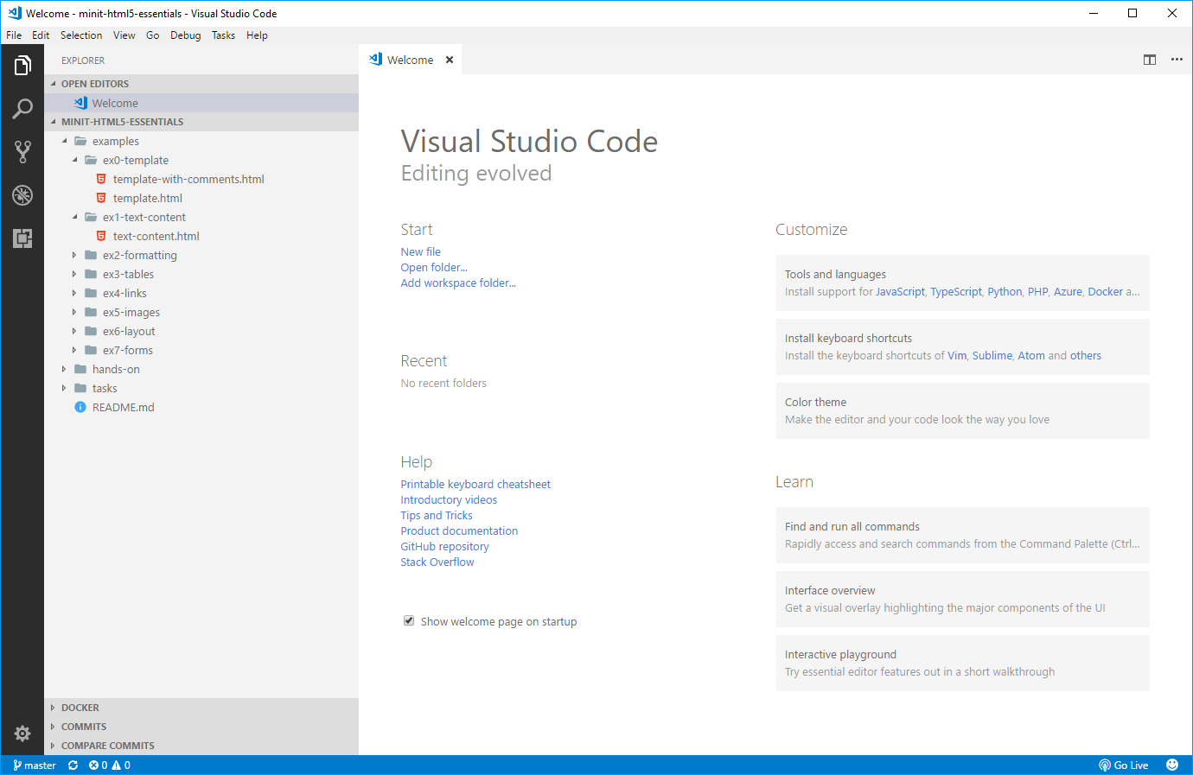Open the Search view in activity bar

[x=22, y=109]
